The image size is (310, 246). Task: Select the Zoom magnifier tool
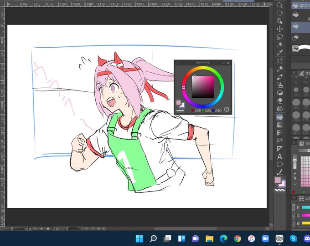tap(279, 5)
